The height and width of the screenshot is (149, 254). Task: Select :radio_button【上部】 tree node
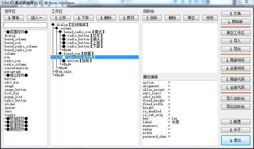[x=83, y=43]
